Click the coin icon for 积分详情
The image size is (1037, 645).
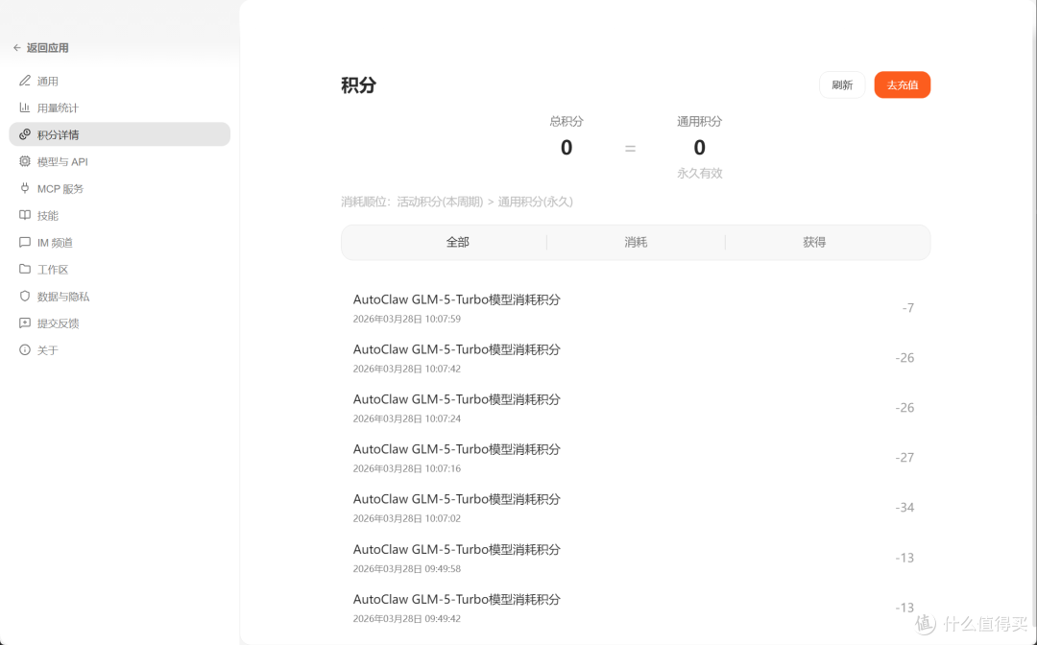point(24,134)
